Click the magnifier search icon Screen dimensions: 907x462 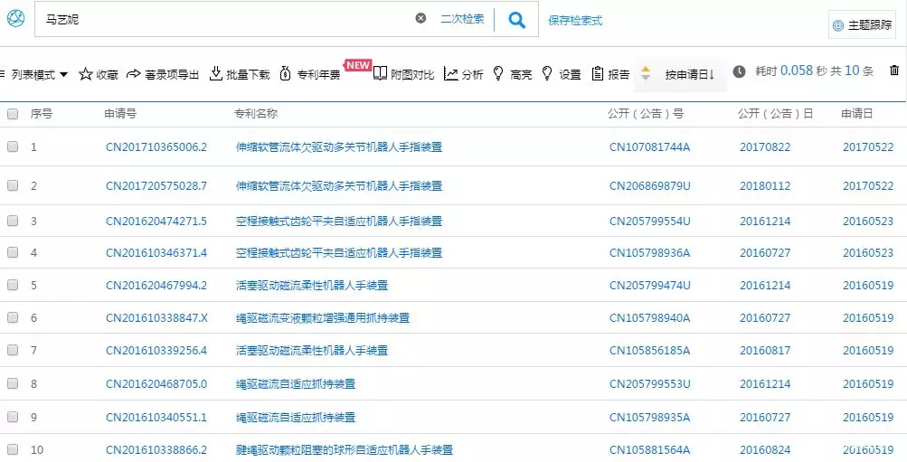516,20
